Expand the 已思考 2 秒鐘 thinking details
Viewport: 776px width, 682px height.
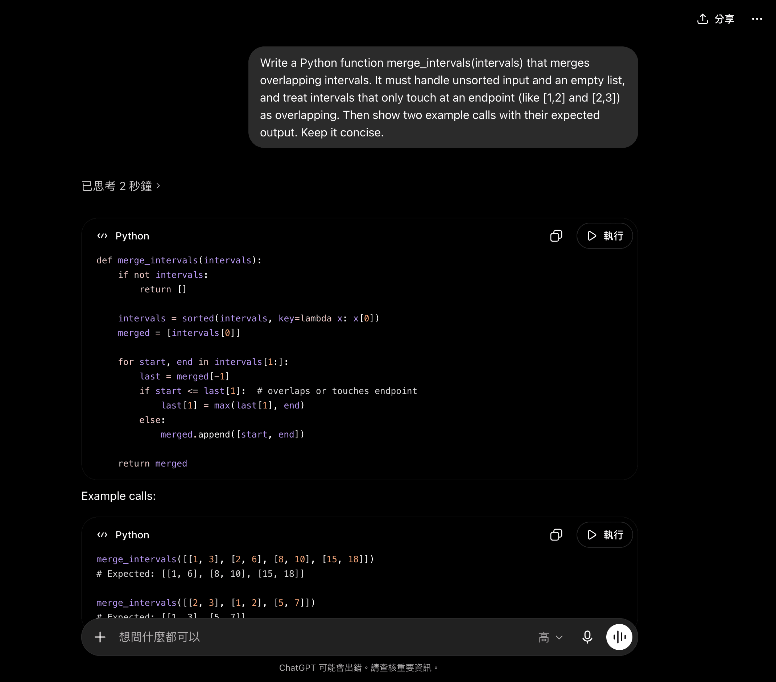pos(121,186)
